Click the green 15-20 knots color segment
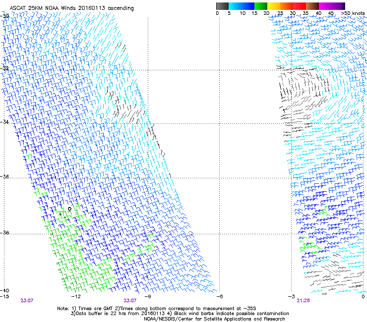This screenshot has height=322, width=367. (261, 6)
